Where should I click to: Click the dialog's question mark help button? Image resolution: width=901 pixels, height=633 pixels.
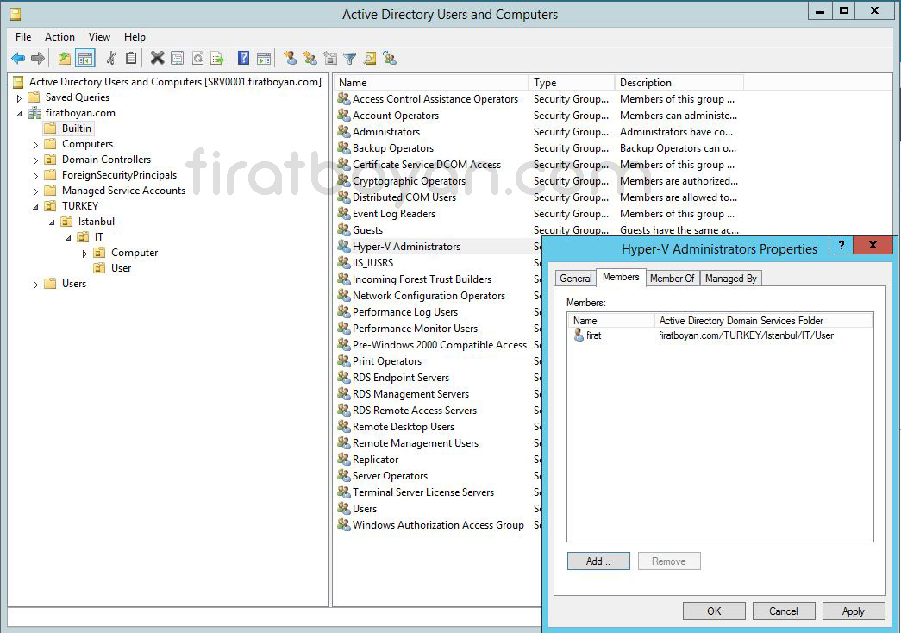(842, 246)
